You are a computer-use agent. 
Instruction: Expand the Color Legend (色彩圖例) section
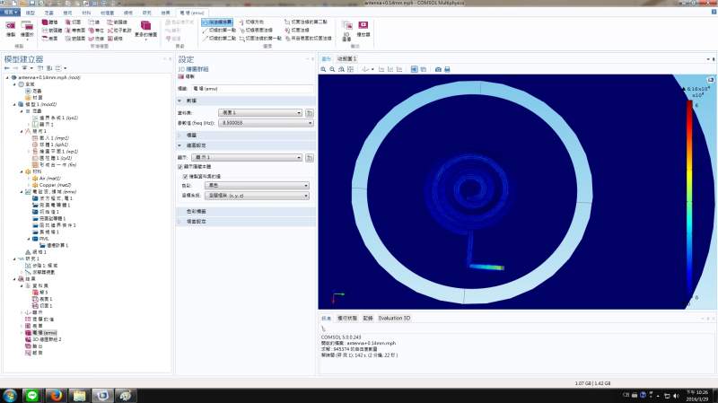click(x=246, y=211)
